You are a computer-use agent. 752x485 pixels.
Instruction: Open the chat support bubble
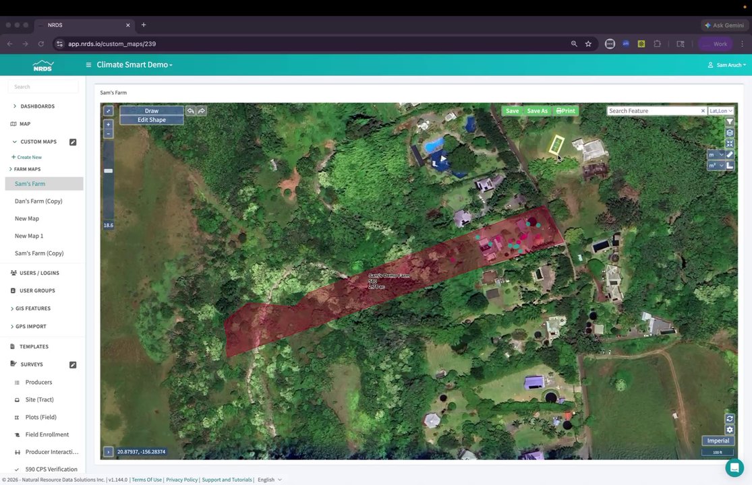[734, 467]
